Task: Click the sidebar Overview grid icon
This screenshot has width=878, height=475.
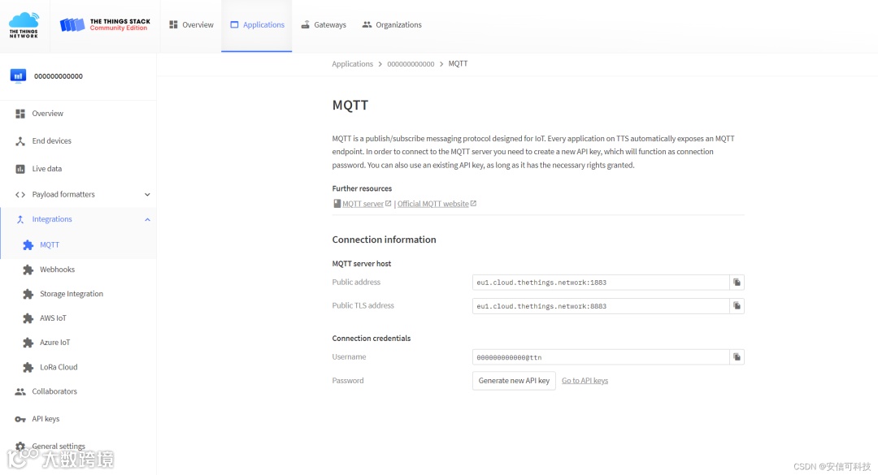Action: pos(20,114)
